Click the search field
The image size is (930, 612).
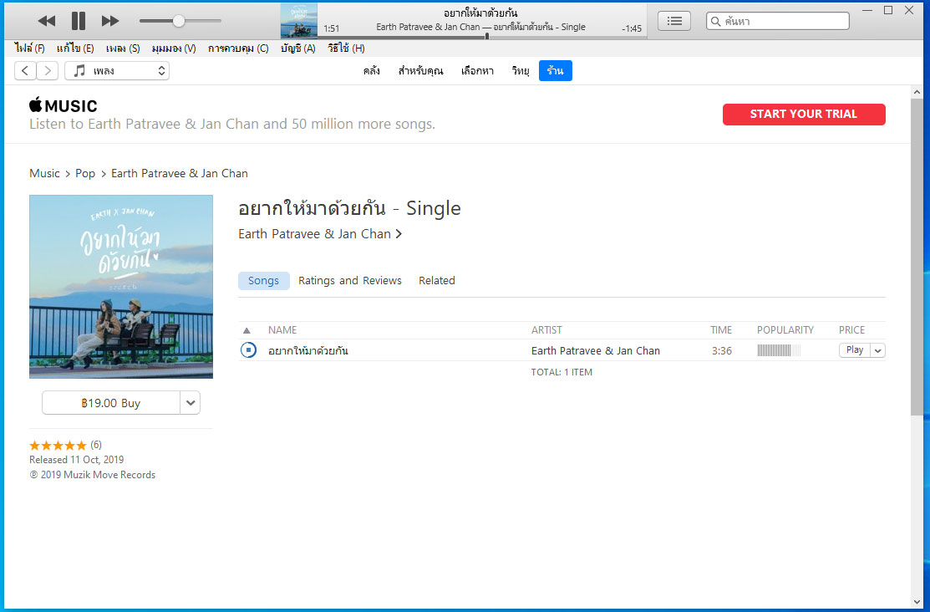778,21
